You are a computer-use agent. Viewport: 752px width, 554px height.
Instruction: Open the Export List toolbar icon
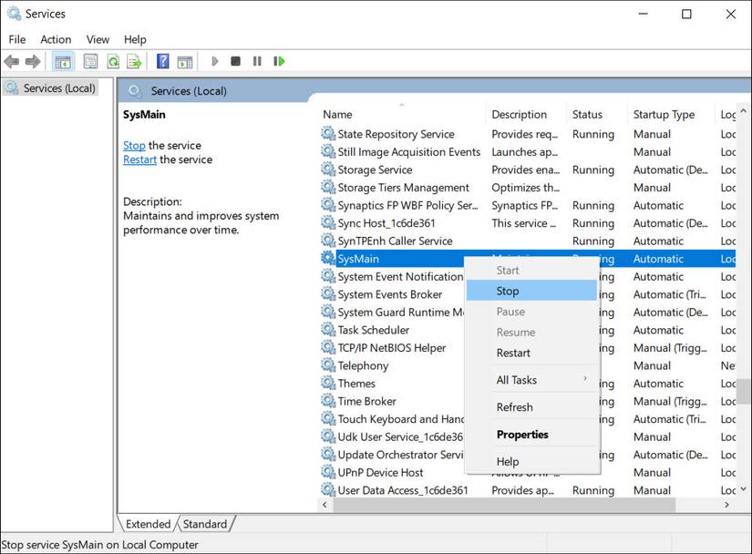click(133, 61)
